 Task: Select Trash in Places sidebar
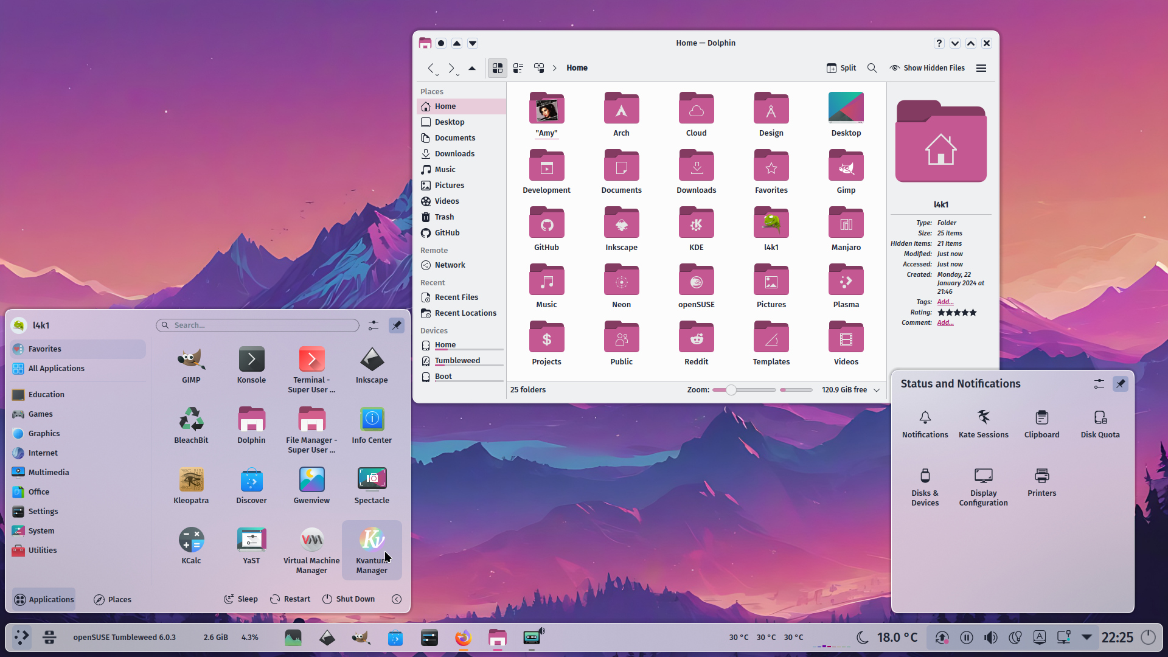click(461, 217)
